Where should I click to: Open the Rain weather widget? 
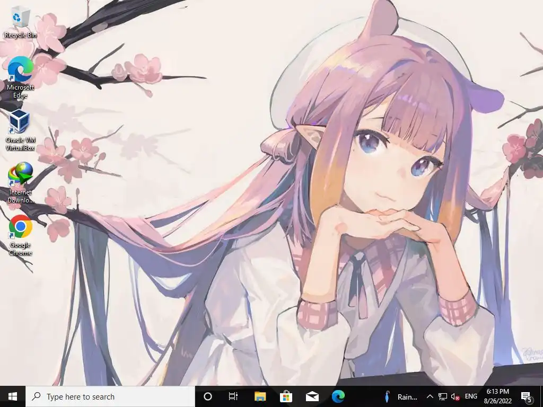click(401, 396)
